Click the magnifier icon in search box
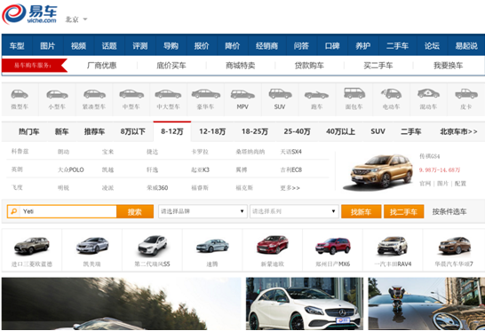485x331 pixels. (13, 211)
